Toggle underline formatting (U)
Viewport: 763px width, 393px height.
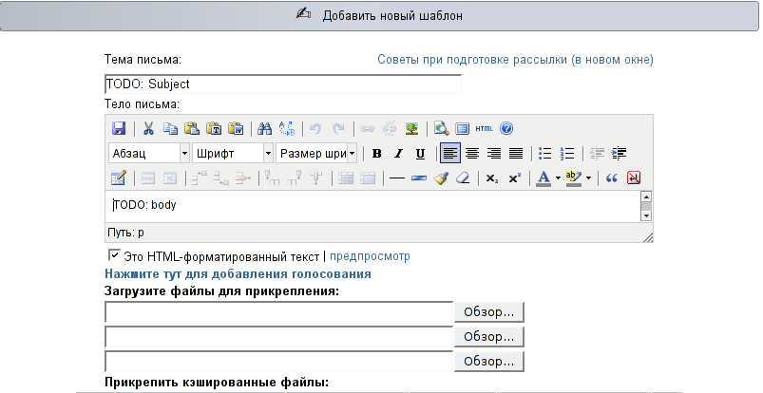pyautogui.click(x=420, y=154)
